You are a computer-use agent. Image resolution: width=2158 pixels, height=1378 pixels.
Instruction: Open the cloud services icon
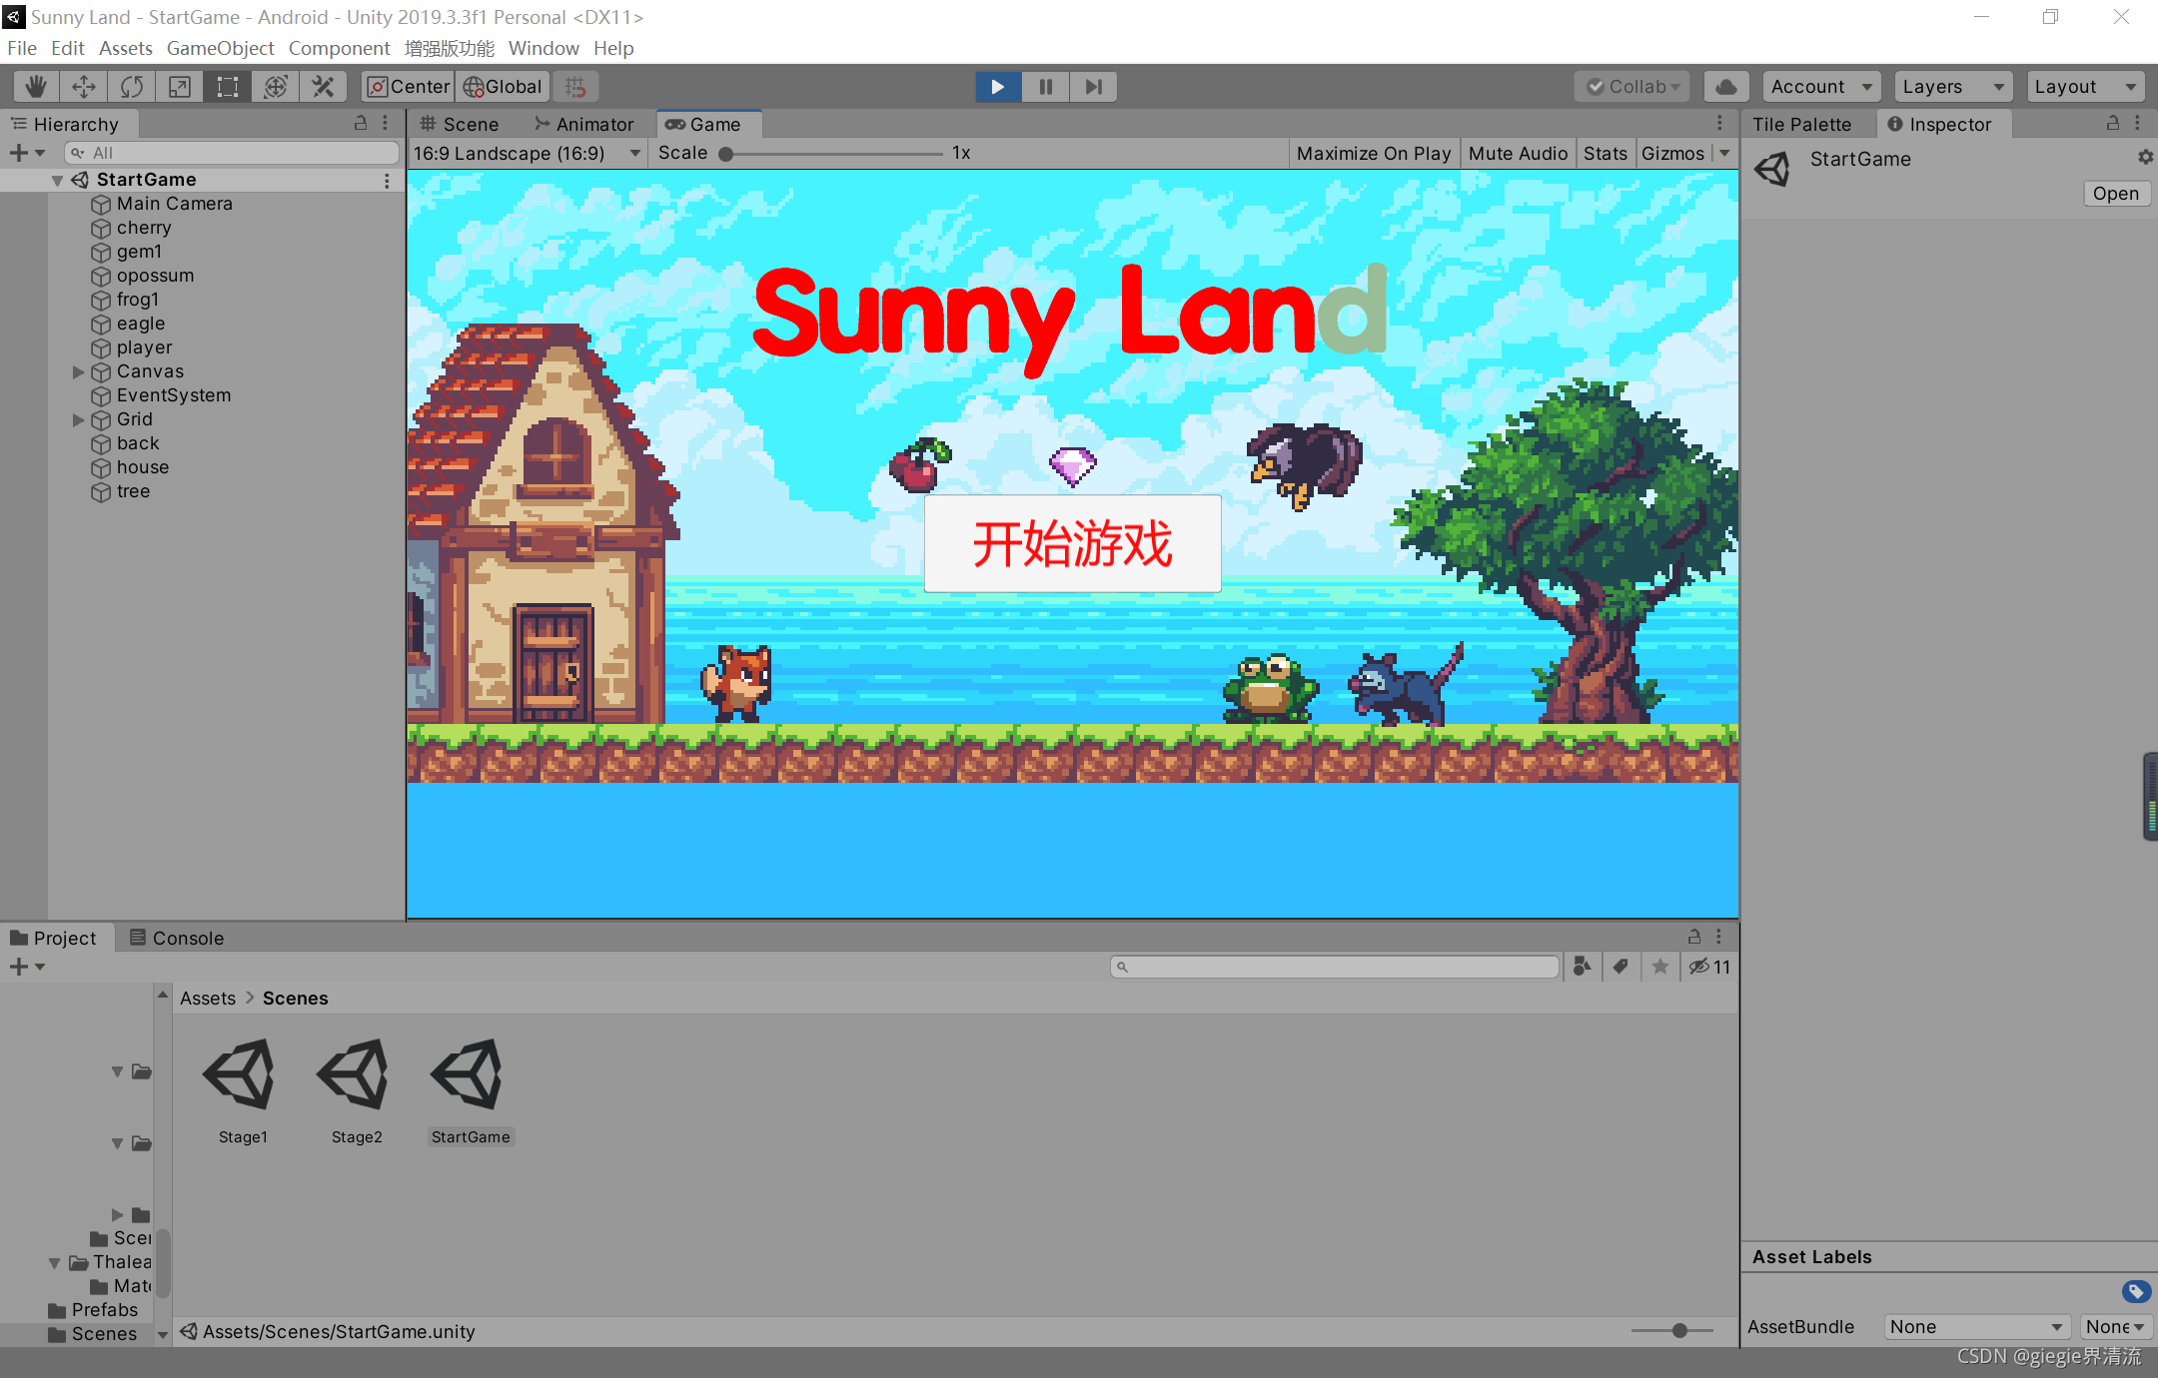(x=1726, y=87)
